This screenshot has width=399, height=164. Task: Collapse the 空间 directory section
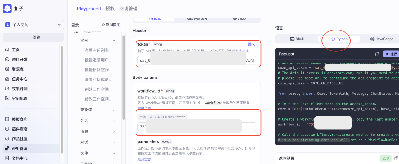click(x=114, y=41)
